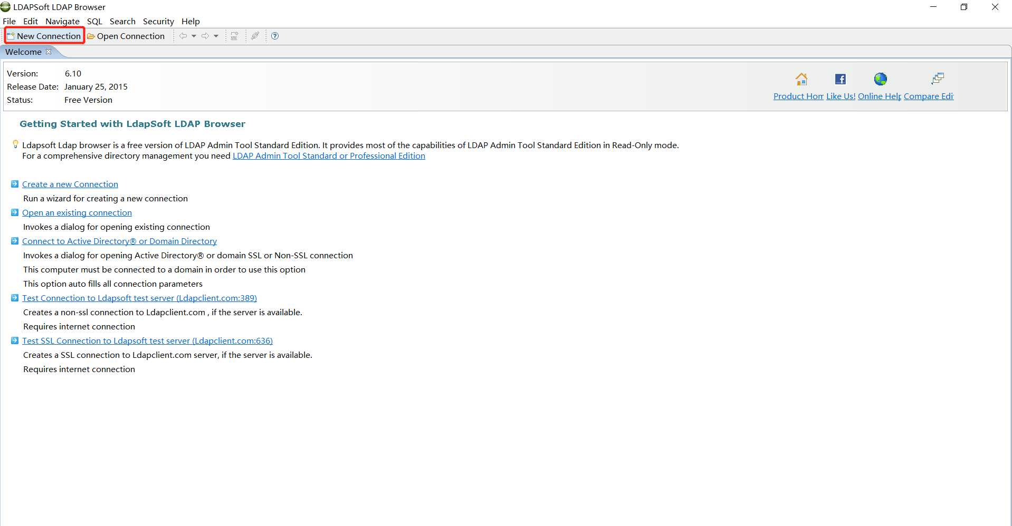Click the Open an existing connection link
The image size is (1012, 526).
[x=77, y=212]
